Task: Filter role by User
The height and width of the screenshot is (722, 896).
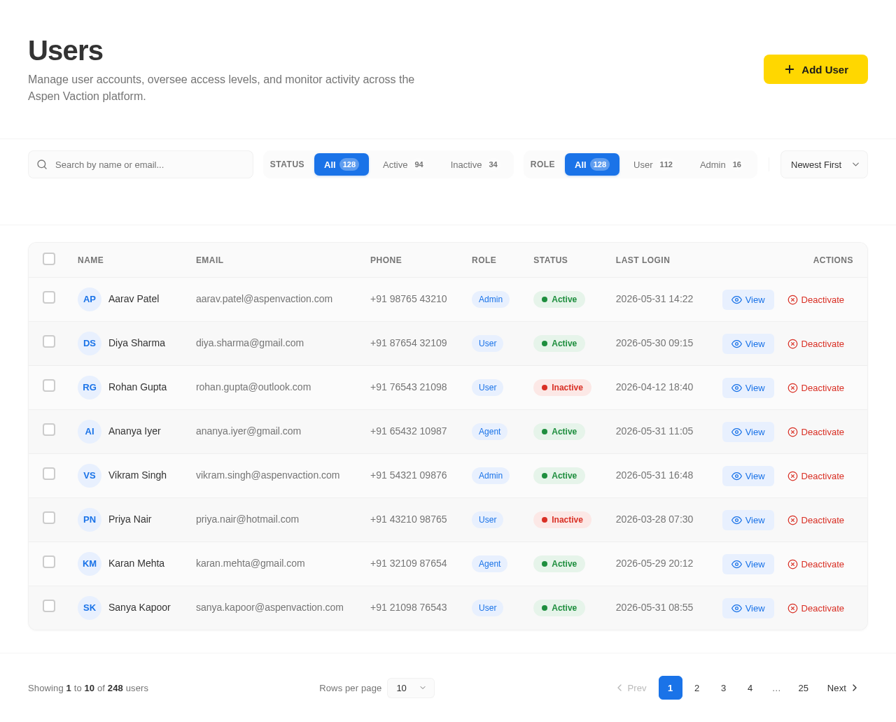Action: 653,164
